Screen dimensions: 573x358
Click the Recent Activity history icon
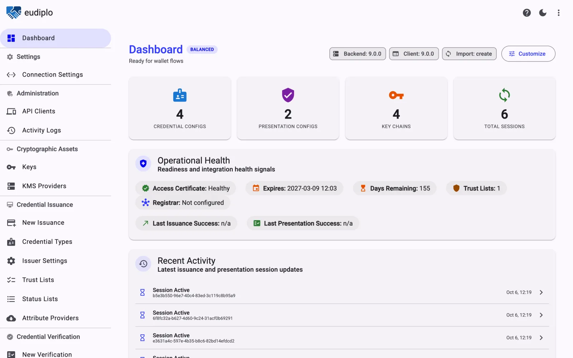point(143,264)
